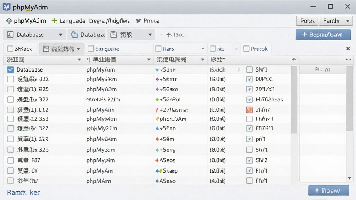Image resolution: width=356 pixels, height=200 pixels.
Task: Click the blue-green icons beside Skakp
Action: point(159,171)
